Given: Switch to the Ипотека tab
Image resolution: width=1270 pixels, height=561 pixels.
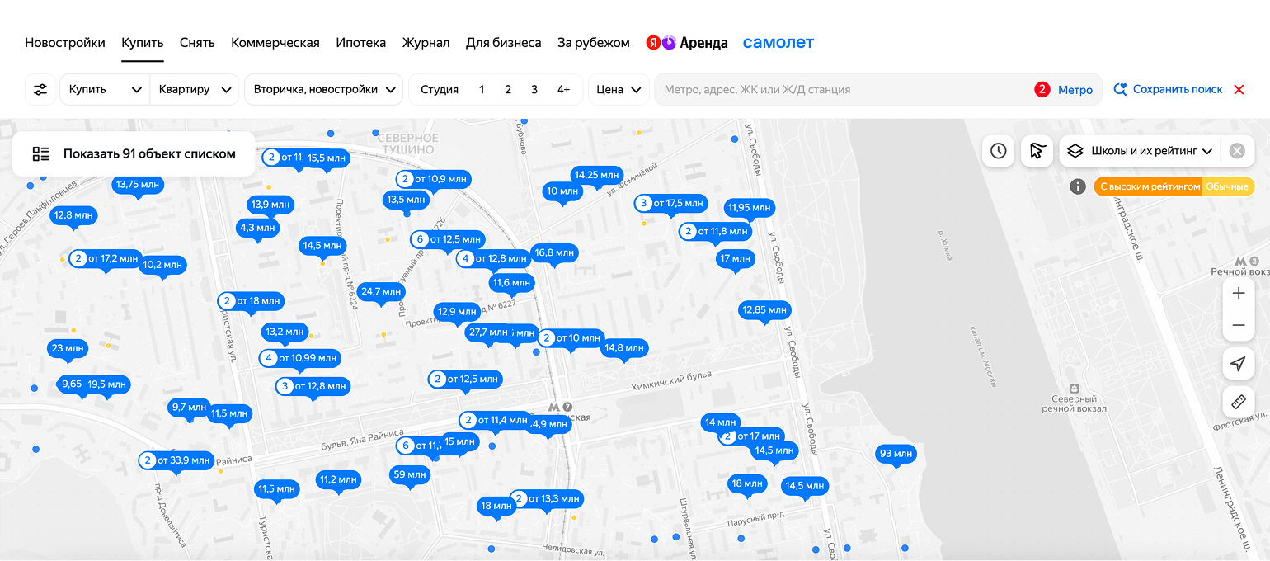Looking at the screenshot, I should [x=360, y=43].
